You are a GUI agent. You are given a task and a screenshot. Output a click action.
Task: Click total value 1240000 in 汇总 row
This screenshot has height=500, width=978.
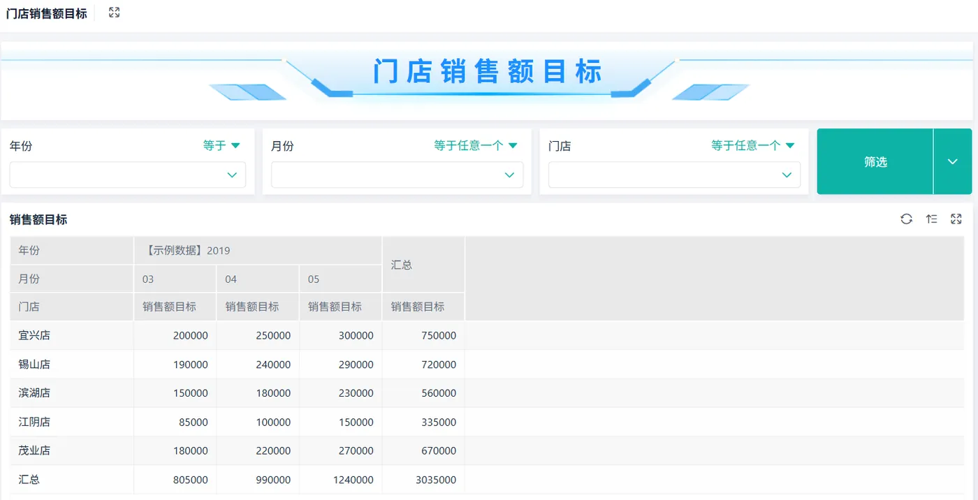point(353,480)
